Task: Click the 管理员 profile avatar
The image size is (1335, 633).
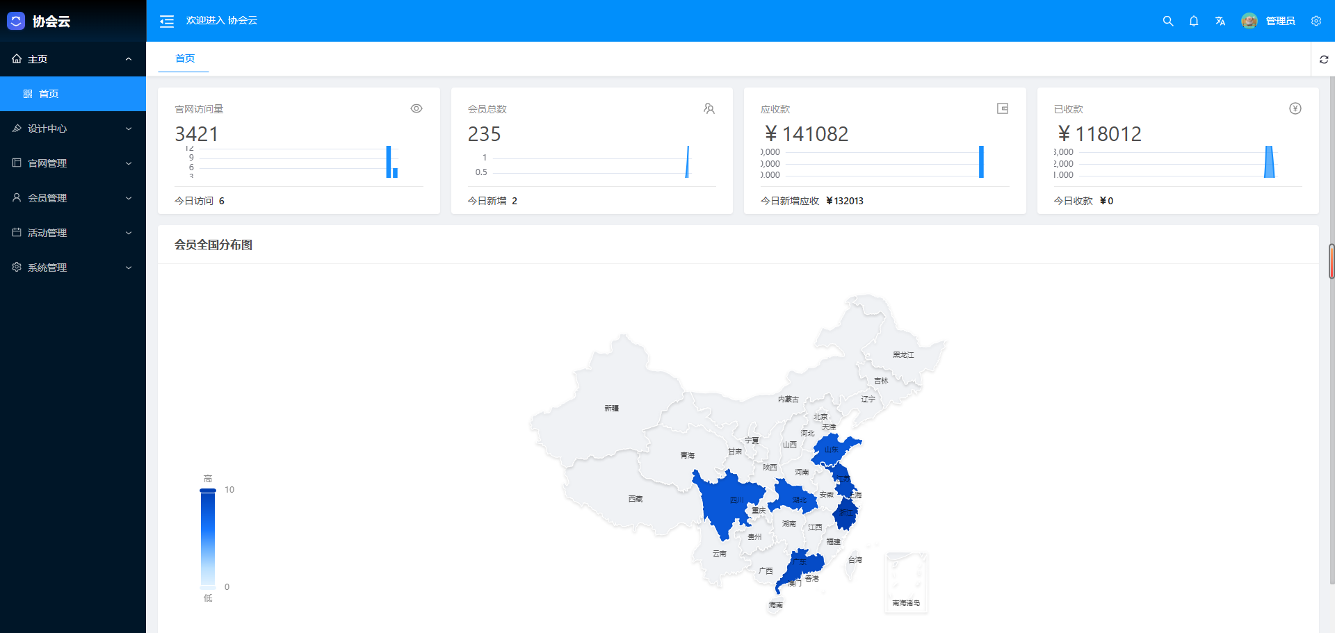Action: (1249, 21)
